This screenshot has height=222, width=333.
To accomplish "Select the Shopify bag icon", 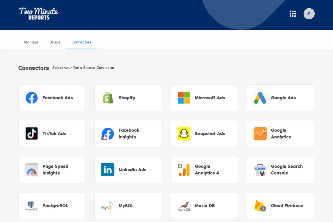I will (108, 98).
